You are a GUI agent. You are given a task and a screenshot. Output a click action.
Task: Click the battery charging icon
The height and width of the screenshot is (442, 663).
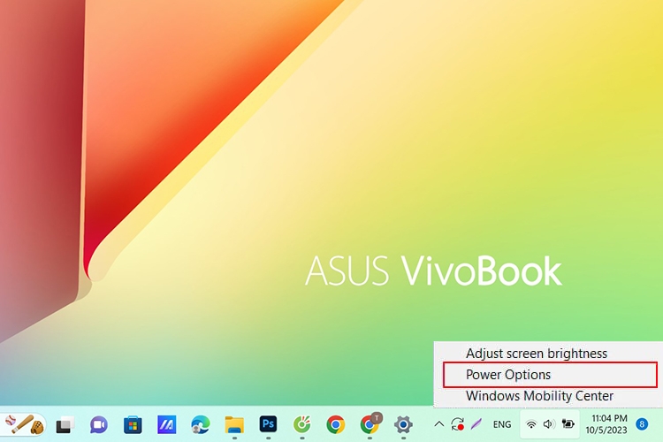(x=568, y=423)
